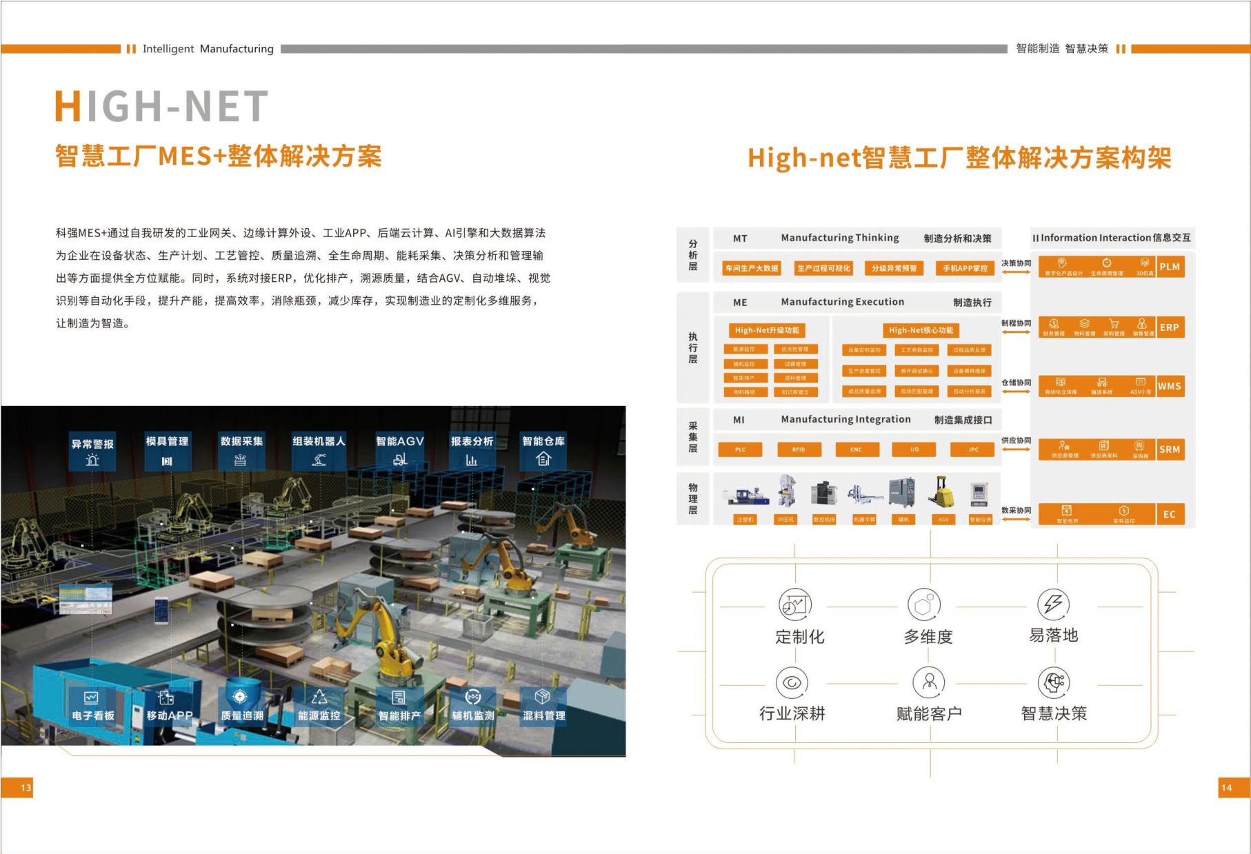This screenshot has height=854, width=1251.
Task: Click the 报表分析 bar chart icon
Action: (x=472, y=460)
